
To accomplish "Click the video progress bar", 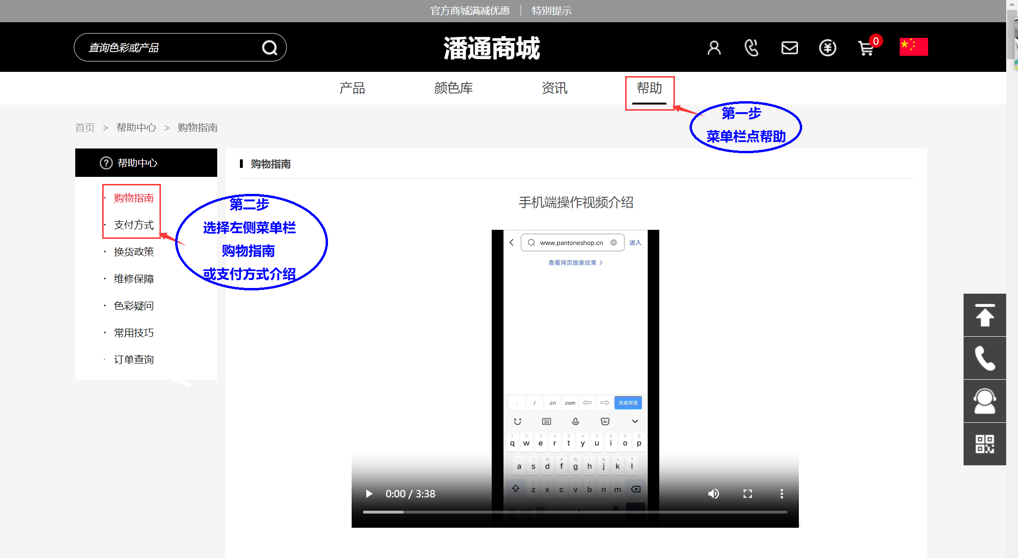I will pos(575,512).
